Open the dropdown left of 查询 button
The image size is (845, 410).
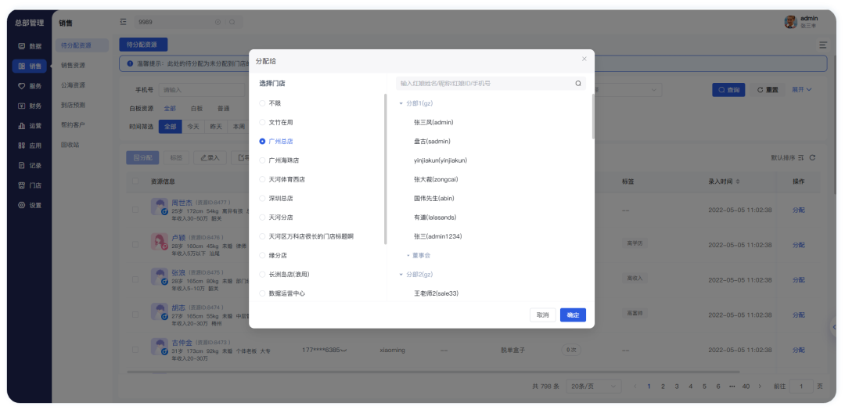tap(627, 89)
